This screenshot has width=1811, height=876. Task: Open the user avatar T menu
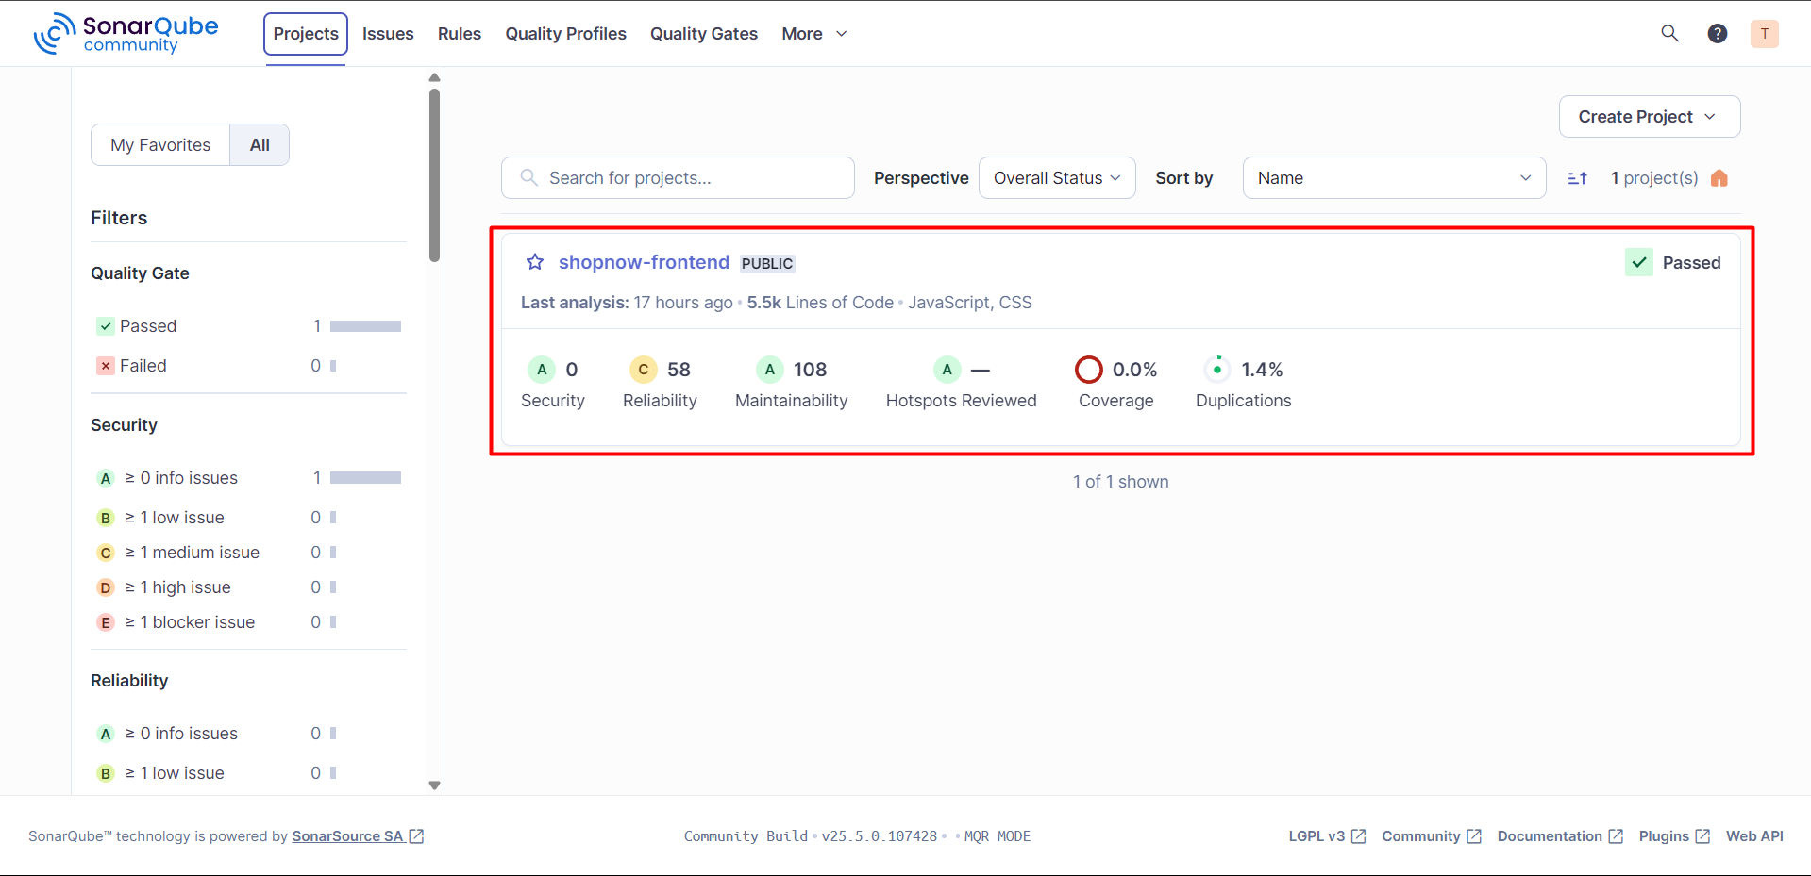point(1764,34)
